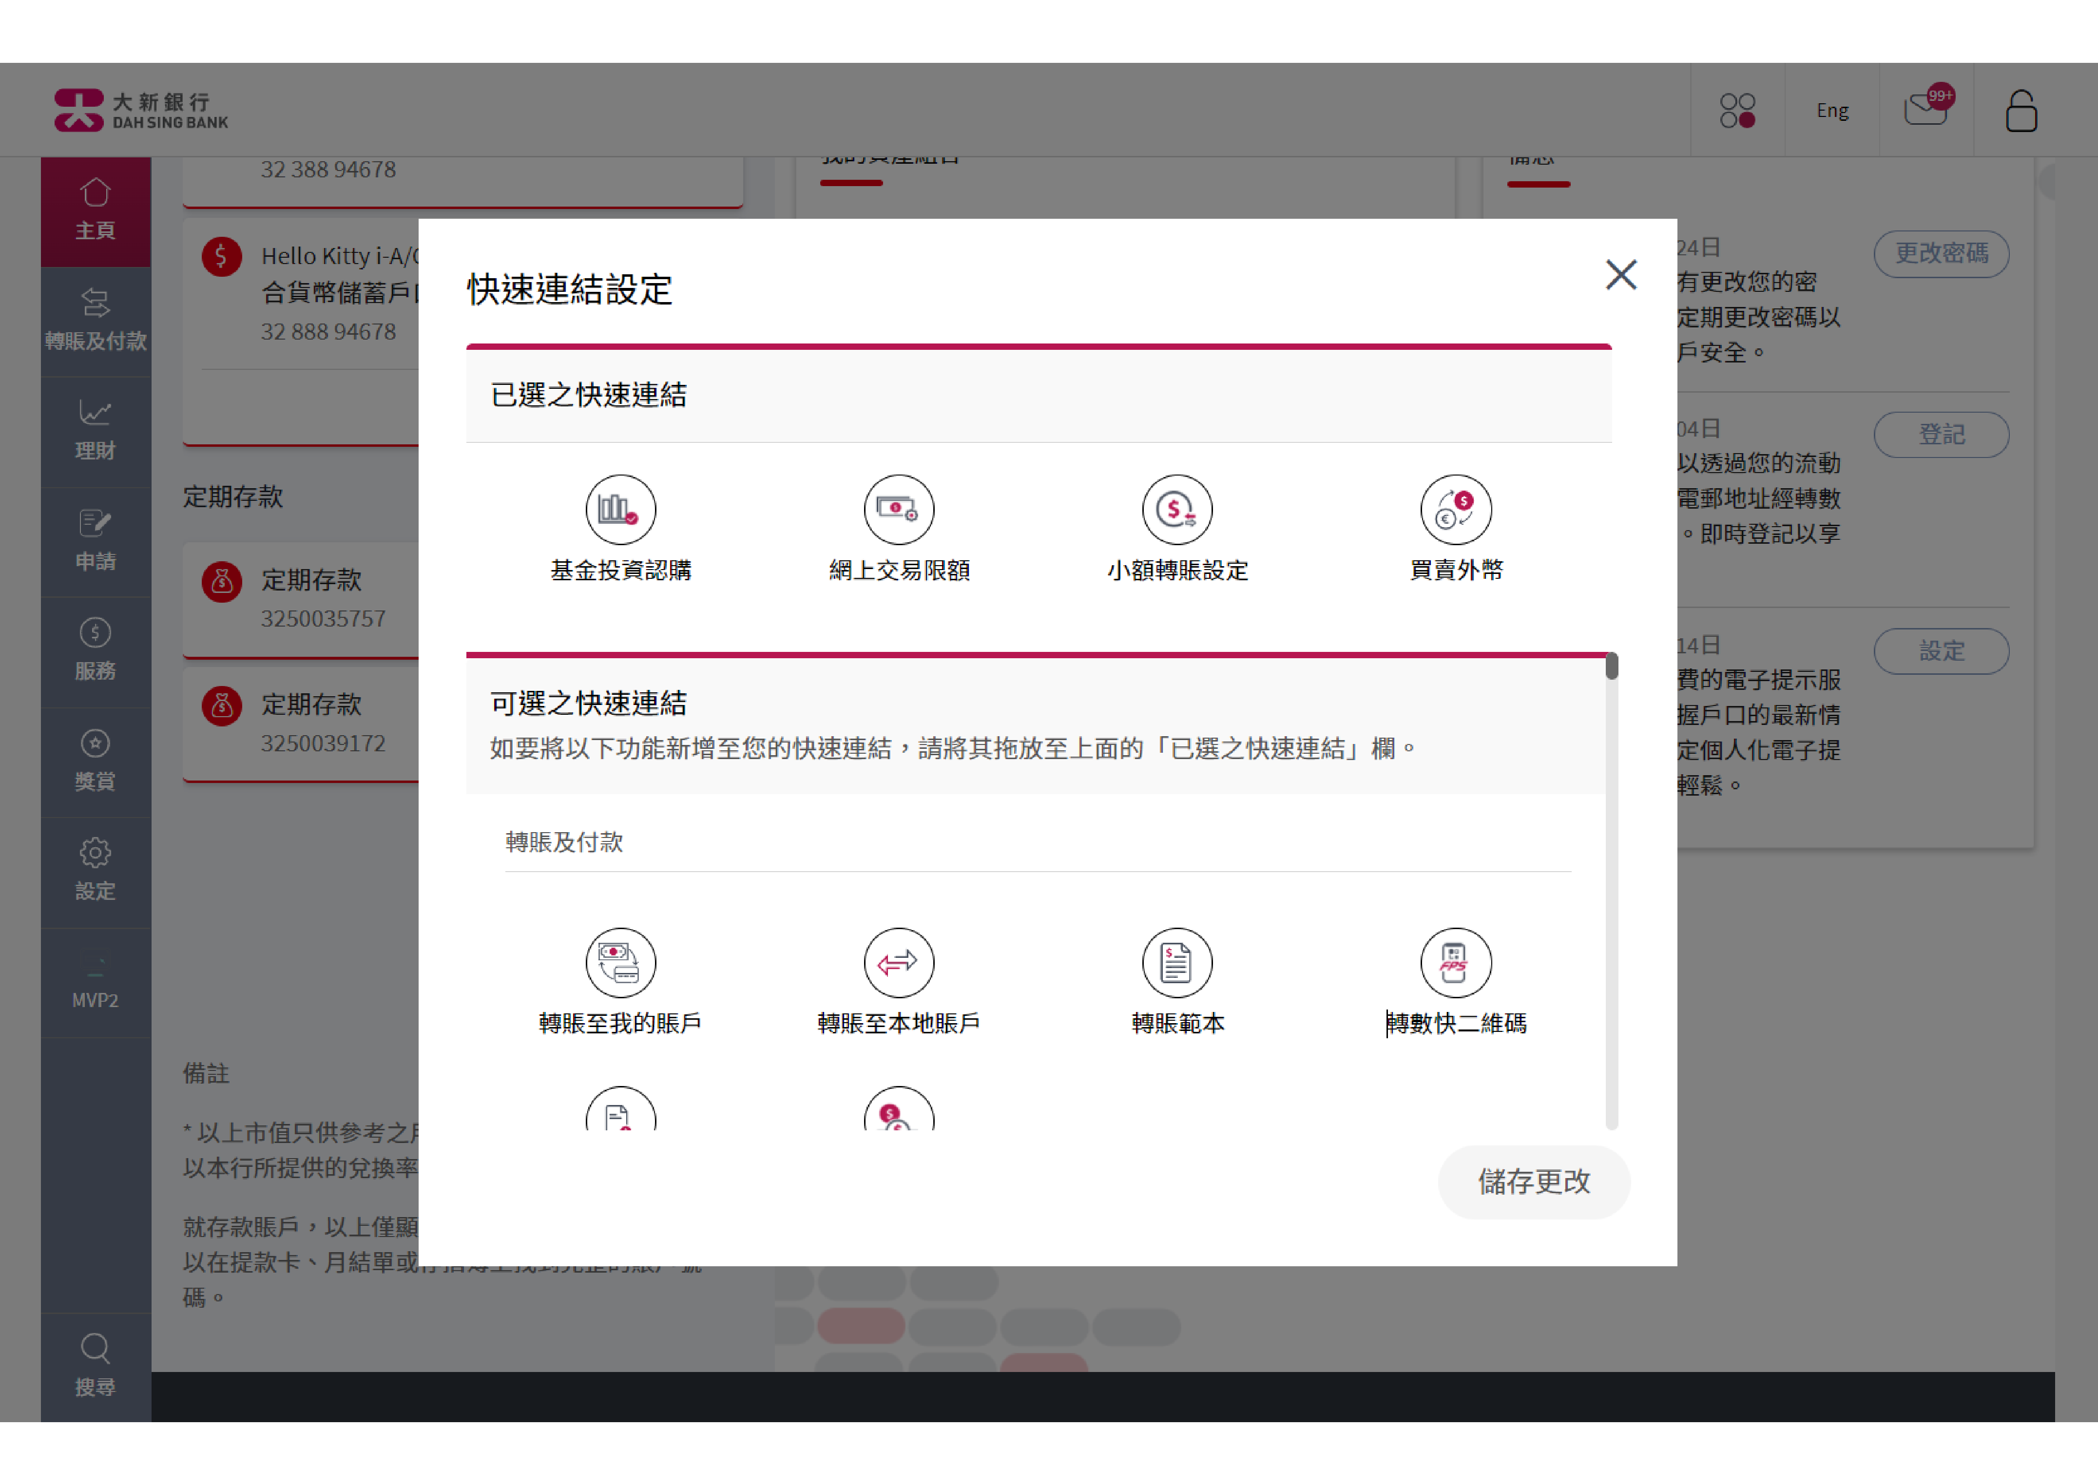Click the 轉賬至我的賬戶 icon
Viewport: 2098px width, 1467px height.
tap(620, 962)
